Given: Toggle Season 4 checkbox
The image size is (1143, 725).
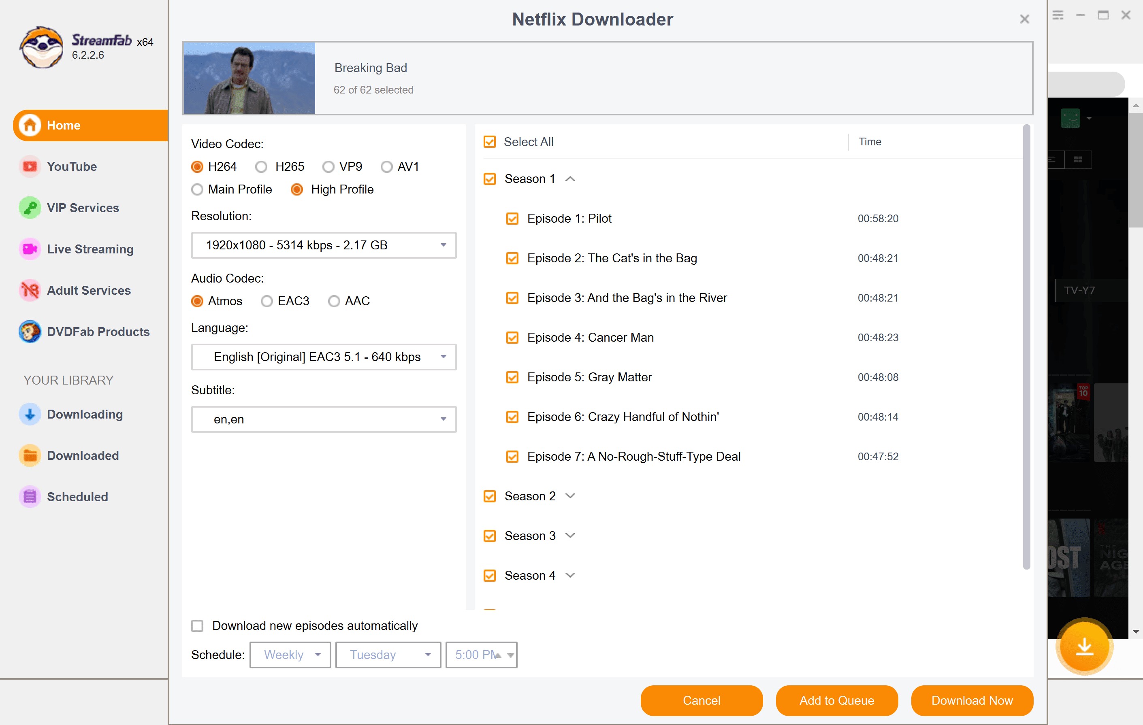Looking at the screenshot, I should 489,576.
